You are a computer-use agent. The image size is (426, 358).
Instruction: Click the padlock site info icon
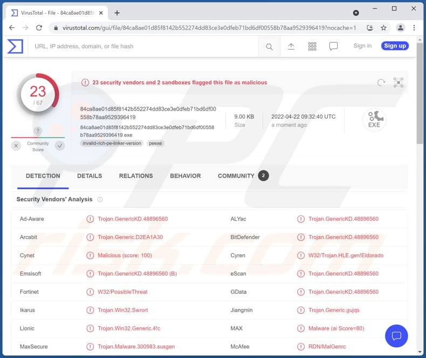pyautogui.click(x=56, y=28)
